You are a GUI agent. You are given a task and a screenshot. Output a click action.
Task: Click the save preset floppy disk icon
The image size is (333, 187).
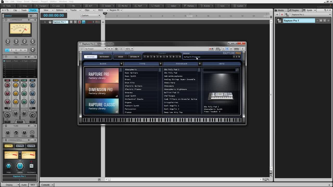(x=116, y=49)
